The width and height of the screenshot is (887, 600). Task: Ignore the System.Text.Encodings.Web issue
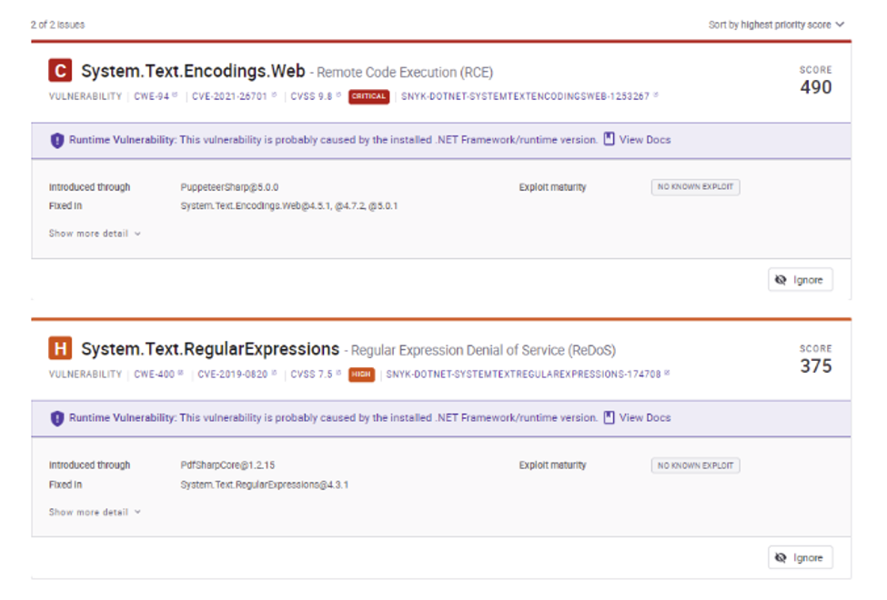pos(800,280)
